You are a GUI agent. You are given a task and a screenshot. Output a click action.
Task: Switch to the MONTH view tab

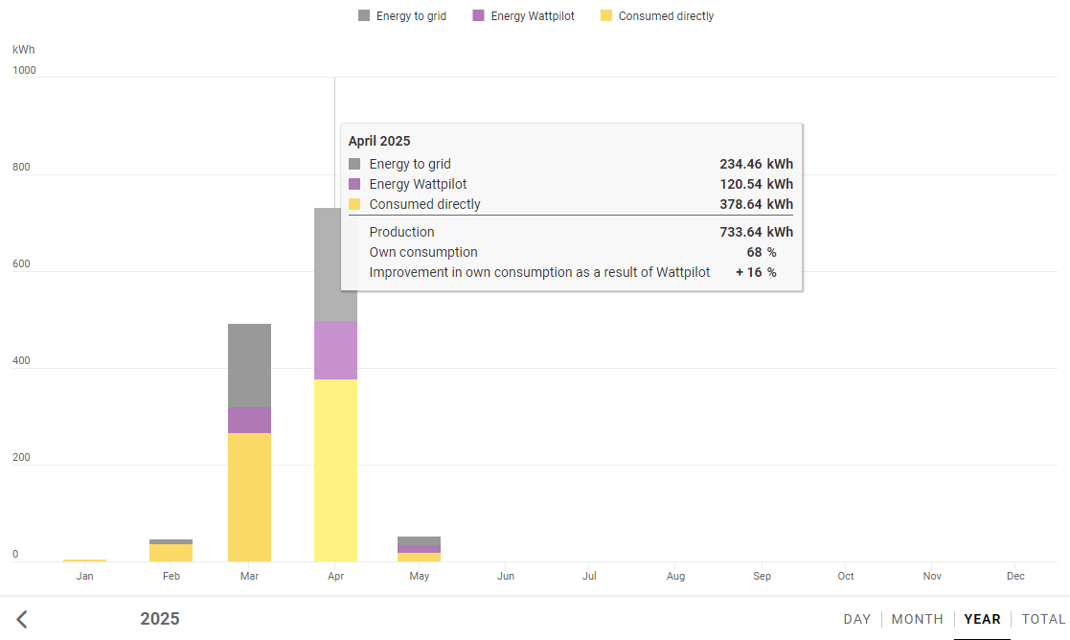coord(917,619)
